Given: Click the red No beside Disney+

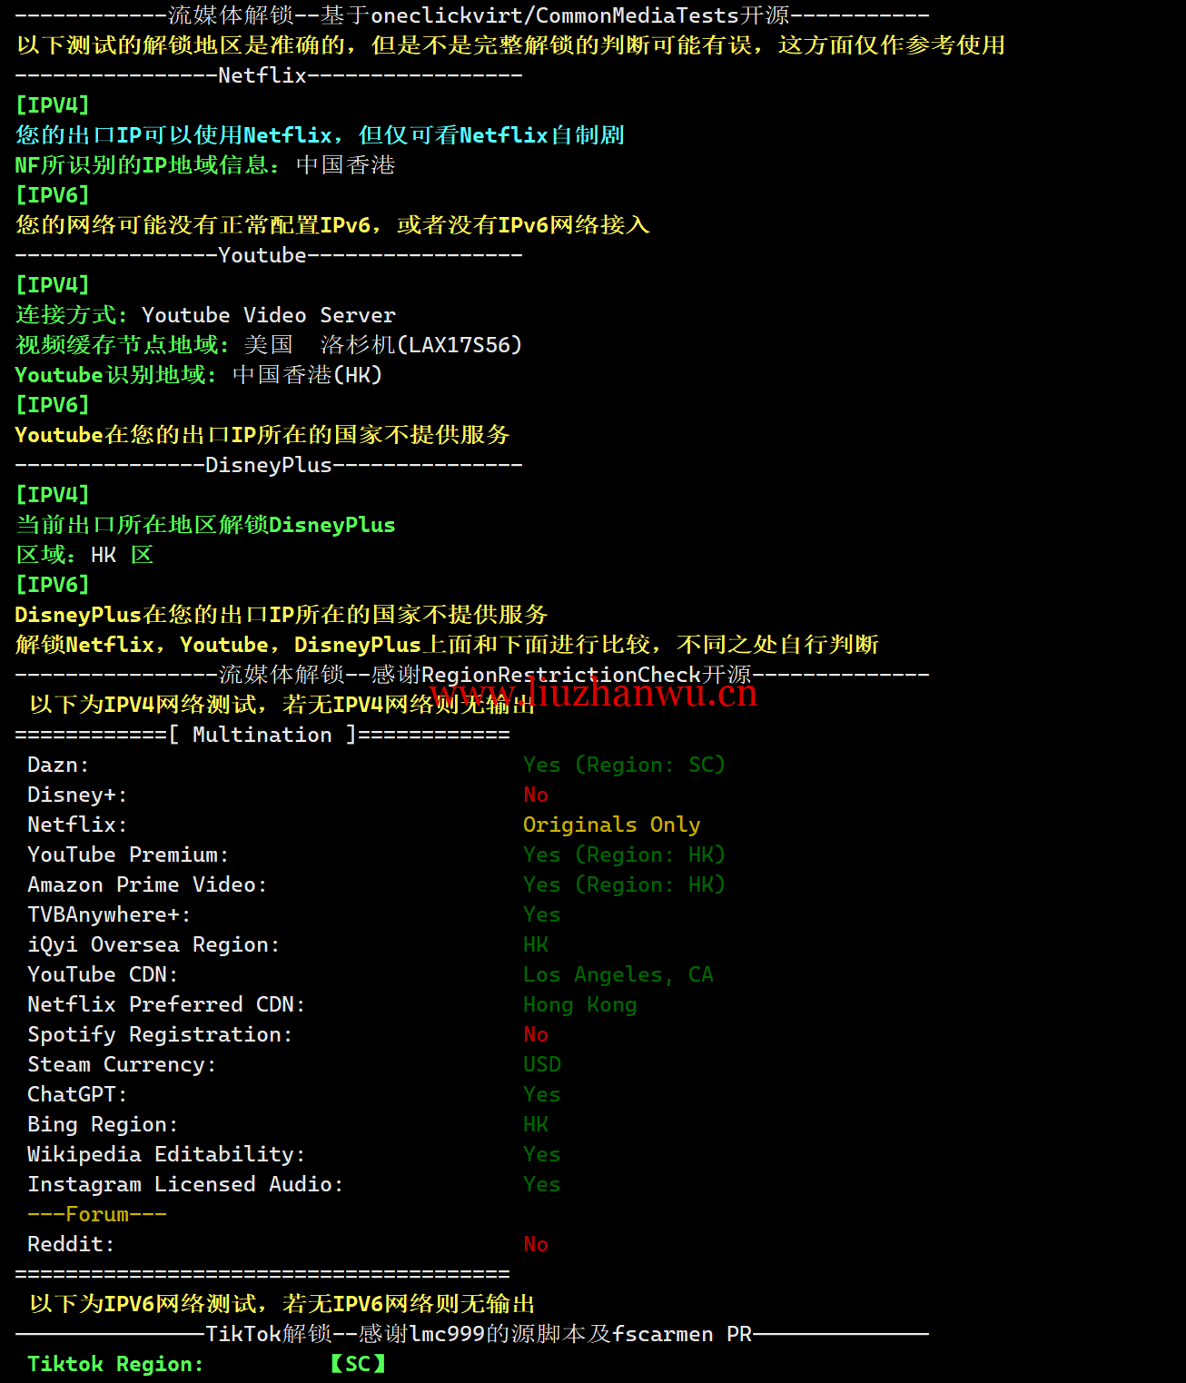Looking at the screenshot, I should [536, 795].
